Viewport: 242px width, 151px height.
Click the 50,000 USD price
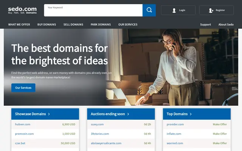(68, 143)
